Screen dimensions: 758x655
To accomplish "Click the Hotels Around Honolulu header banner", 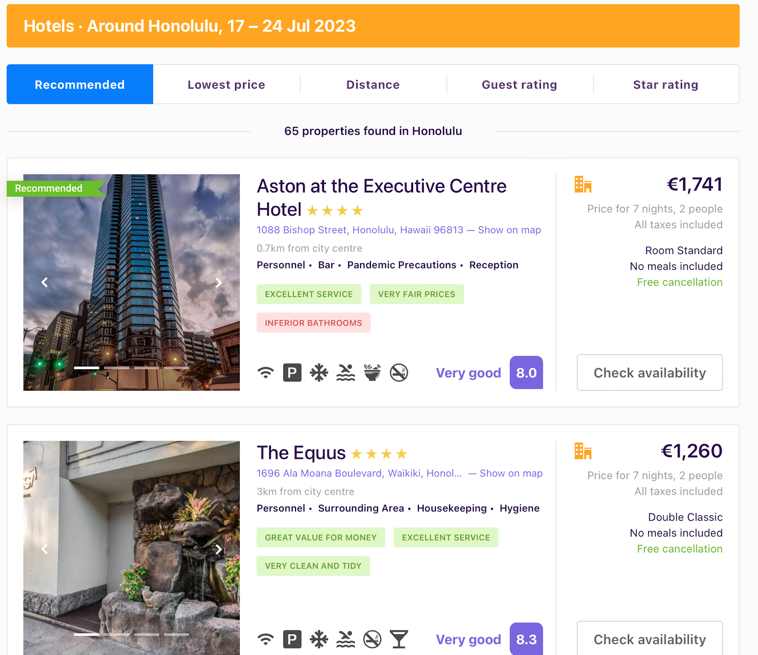I will (373, 26).
